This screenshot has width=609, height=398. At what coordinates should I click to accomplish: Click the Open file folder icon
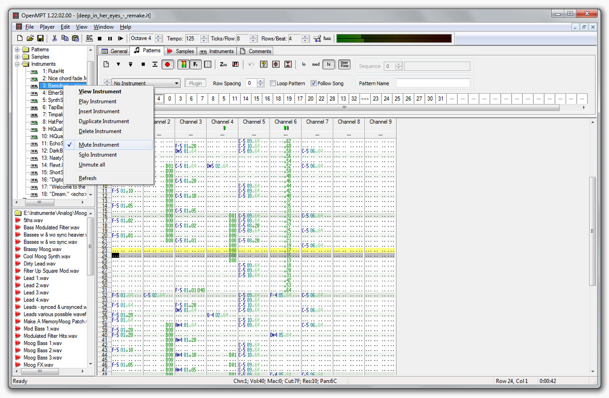click(x=30, y=38)
